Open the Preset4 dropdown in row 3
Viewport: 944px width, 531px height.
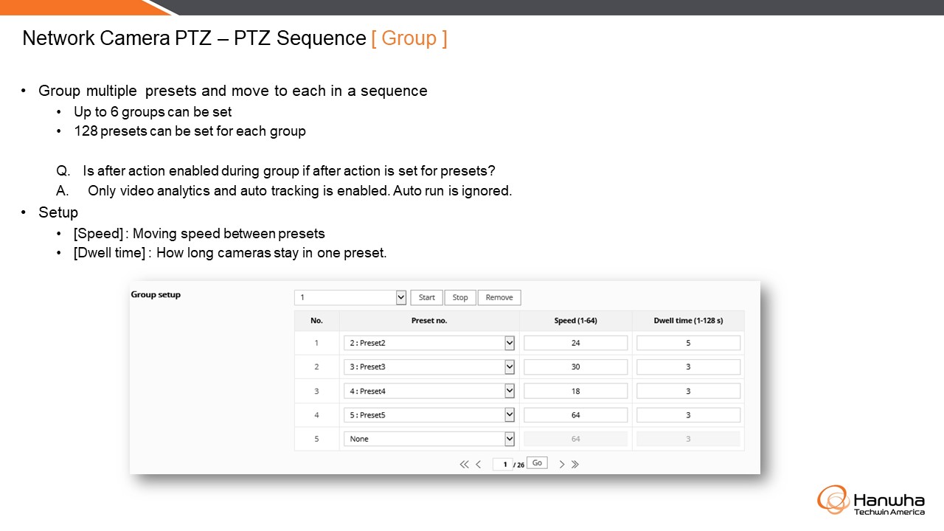click(x=429, y=391)
